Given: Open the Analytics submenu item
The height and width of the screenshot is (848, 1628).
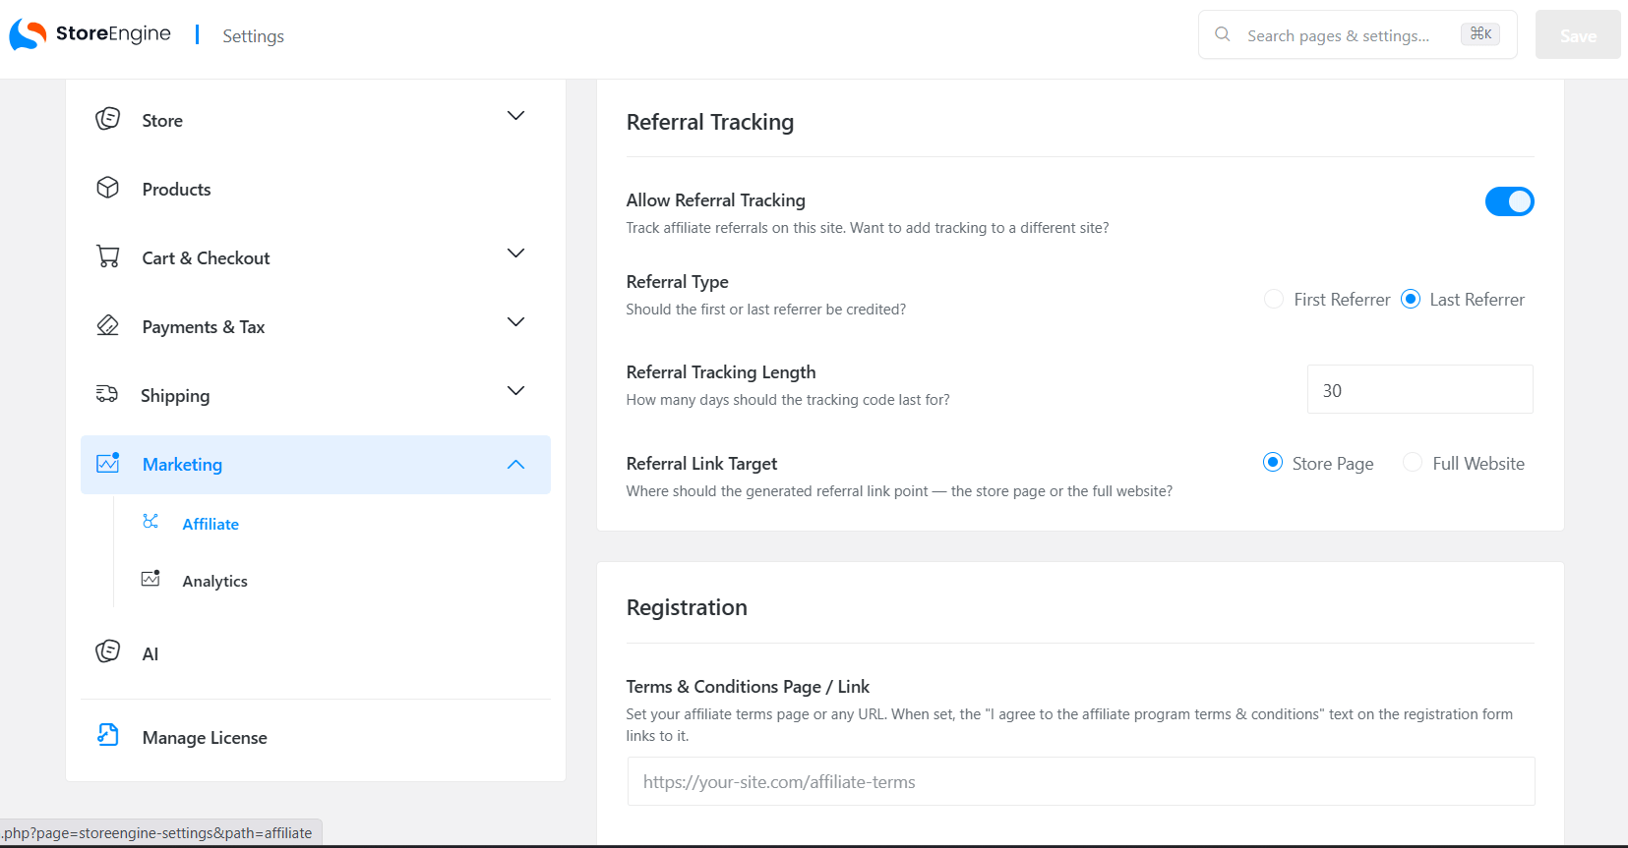Looking at the screenshot, I should point(214,581).
